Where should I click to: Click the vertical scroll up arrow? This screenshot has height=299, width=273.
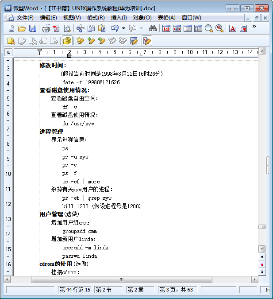[262, 51]
